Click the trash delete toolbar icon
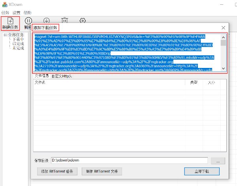The height and width of the screenshot is (186, 237). coord(65,21)
